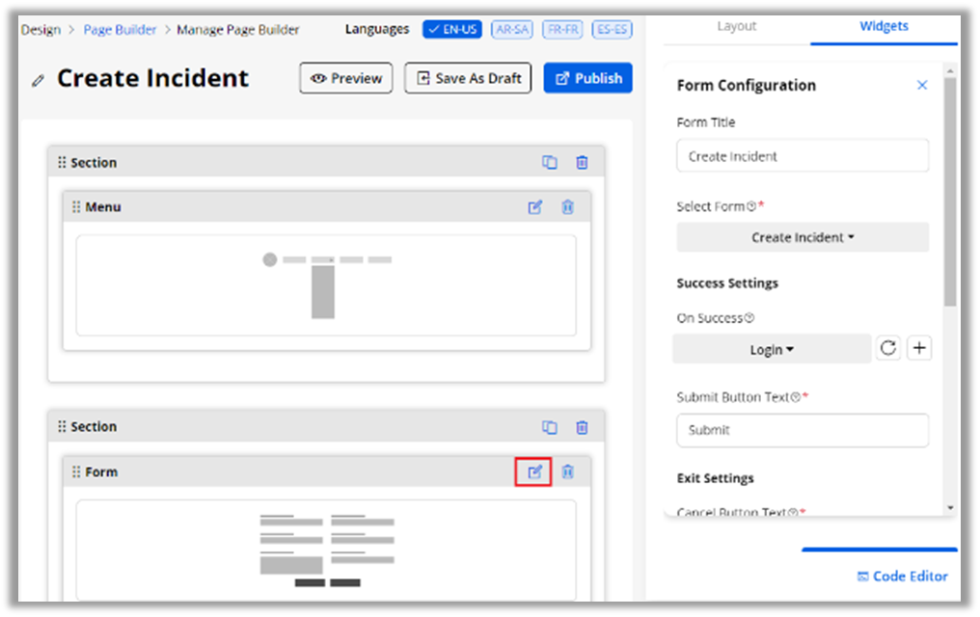This screenshot has width=980, height=617.
Task: Toggle the FR-FR language option
Action: pyautogui.click(x=561, y=29)
